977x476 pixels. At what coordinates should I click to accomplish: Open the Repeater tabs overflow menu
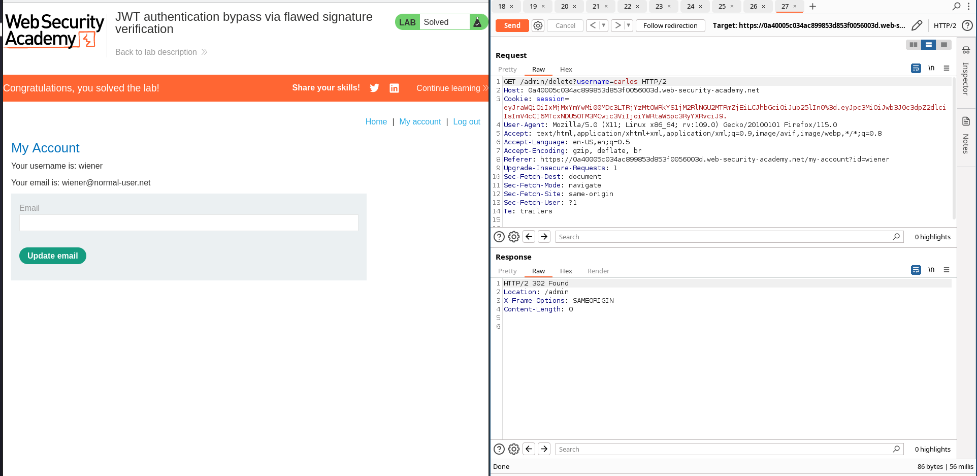point(968,6)
